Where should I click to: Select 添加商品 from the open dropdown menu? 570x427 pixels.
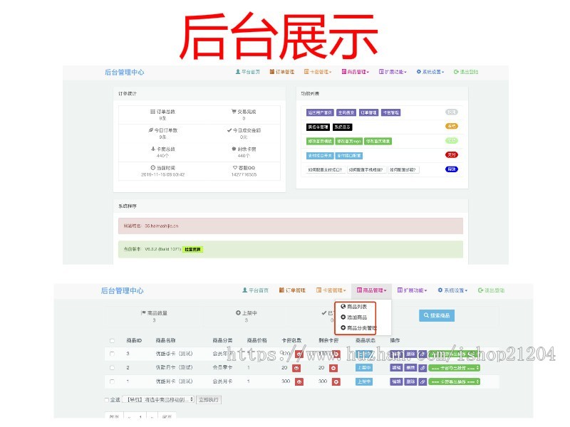355,317
